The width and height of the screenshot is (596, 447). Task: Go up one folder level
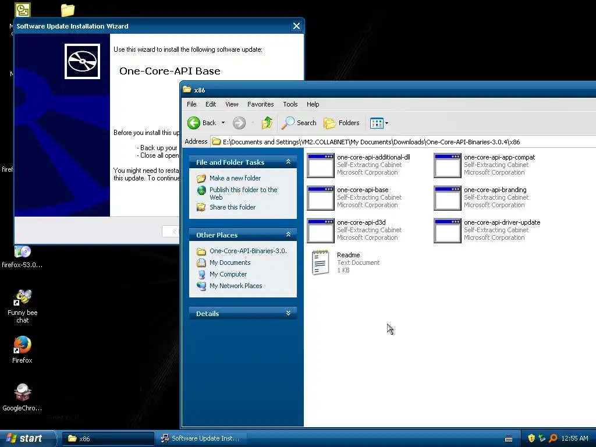tap(267, 123)
